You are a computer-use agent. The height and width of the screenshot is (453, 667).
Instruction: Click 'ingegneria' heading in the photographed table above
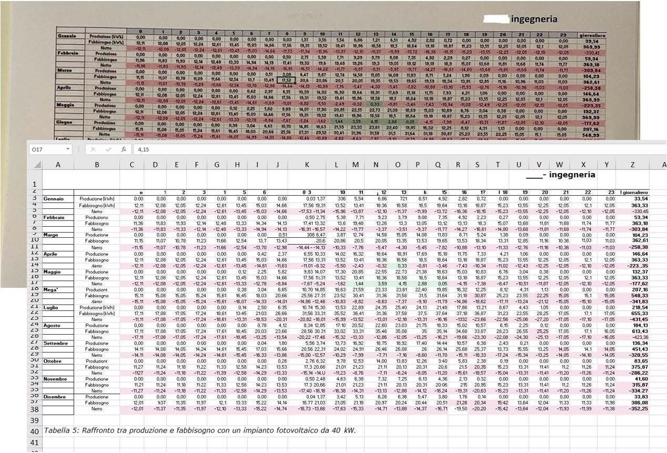click(x=534, y=19)
